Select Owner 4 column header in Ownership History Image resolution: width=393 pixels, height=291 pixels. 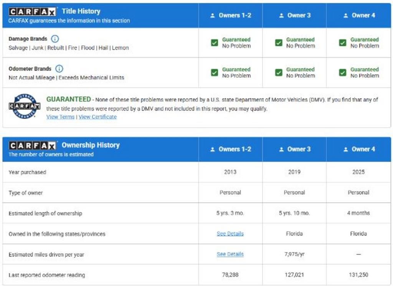359,149
